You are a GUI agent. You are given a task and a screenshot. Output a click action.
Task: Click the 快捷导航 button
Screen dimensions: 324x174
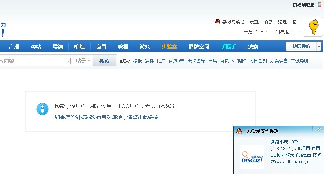tap(301, 47)
